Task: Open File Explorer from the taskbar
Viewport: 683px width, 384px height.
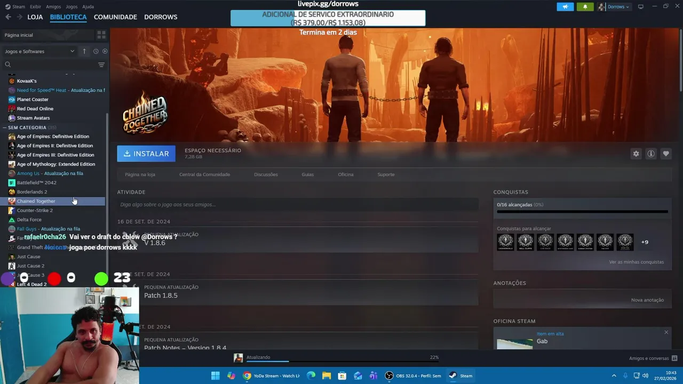Action: (327, 375)
